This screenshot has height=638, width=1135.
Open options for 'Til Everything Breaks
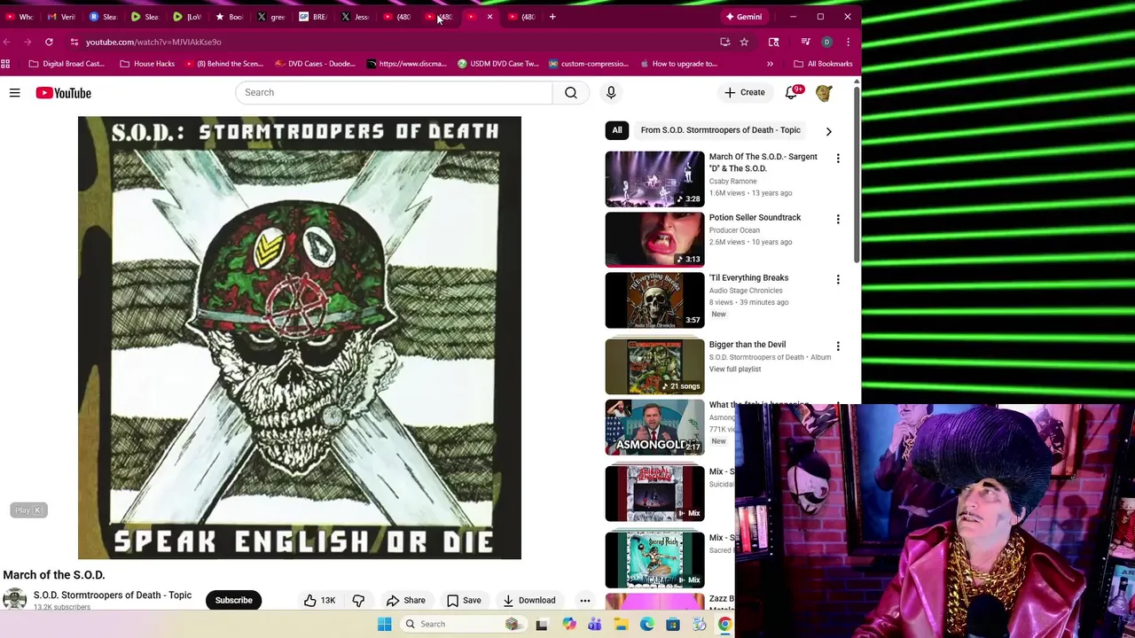[838, 279]
